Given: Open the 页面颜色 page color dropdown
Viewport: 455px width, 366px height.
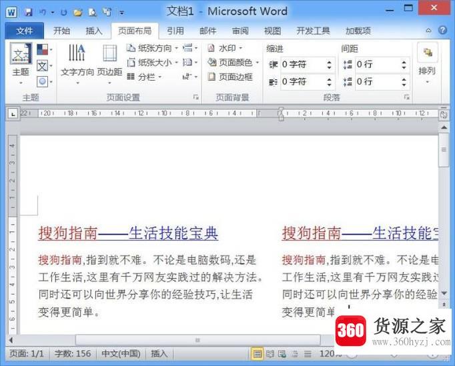Looking at the screenshot, I should 233,63.
